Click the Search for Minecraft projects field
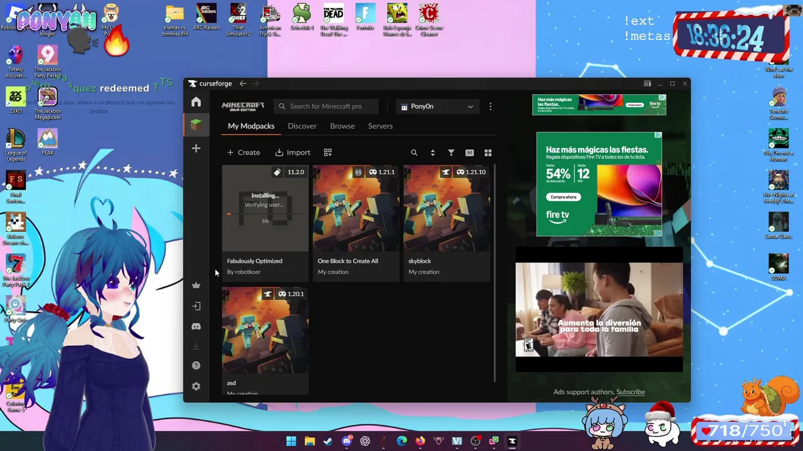This screenshot has height=451, width=803. click(x=326, y=106)
